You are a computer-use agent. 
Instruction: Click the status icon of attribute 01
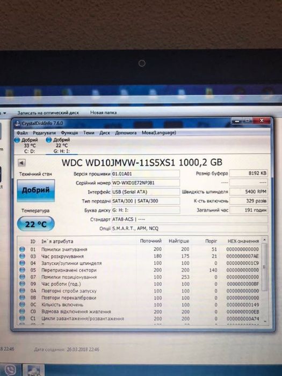click(22, 249)
